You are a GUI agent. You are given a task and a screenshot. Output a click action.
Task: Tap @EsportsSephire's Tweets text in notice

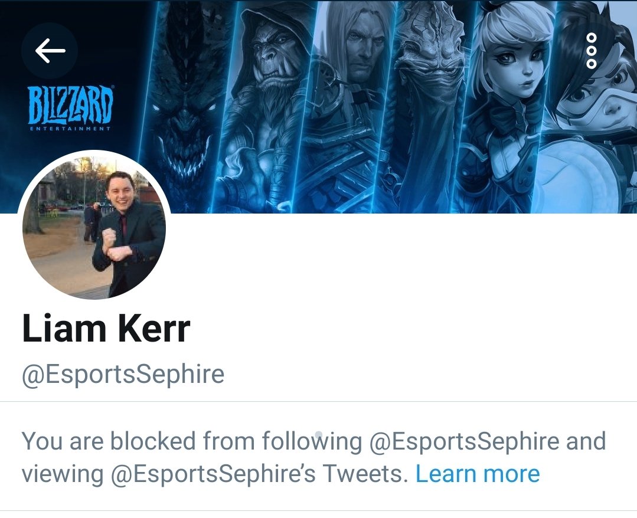click(259, 474)
